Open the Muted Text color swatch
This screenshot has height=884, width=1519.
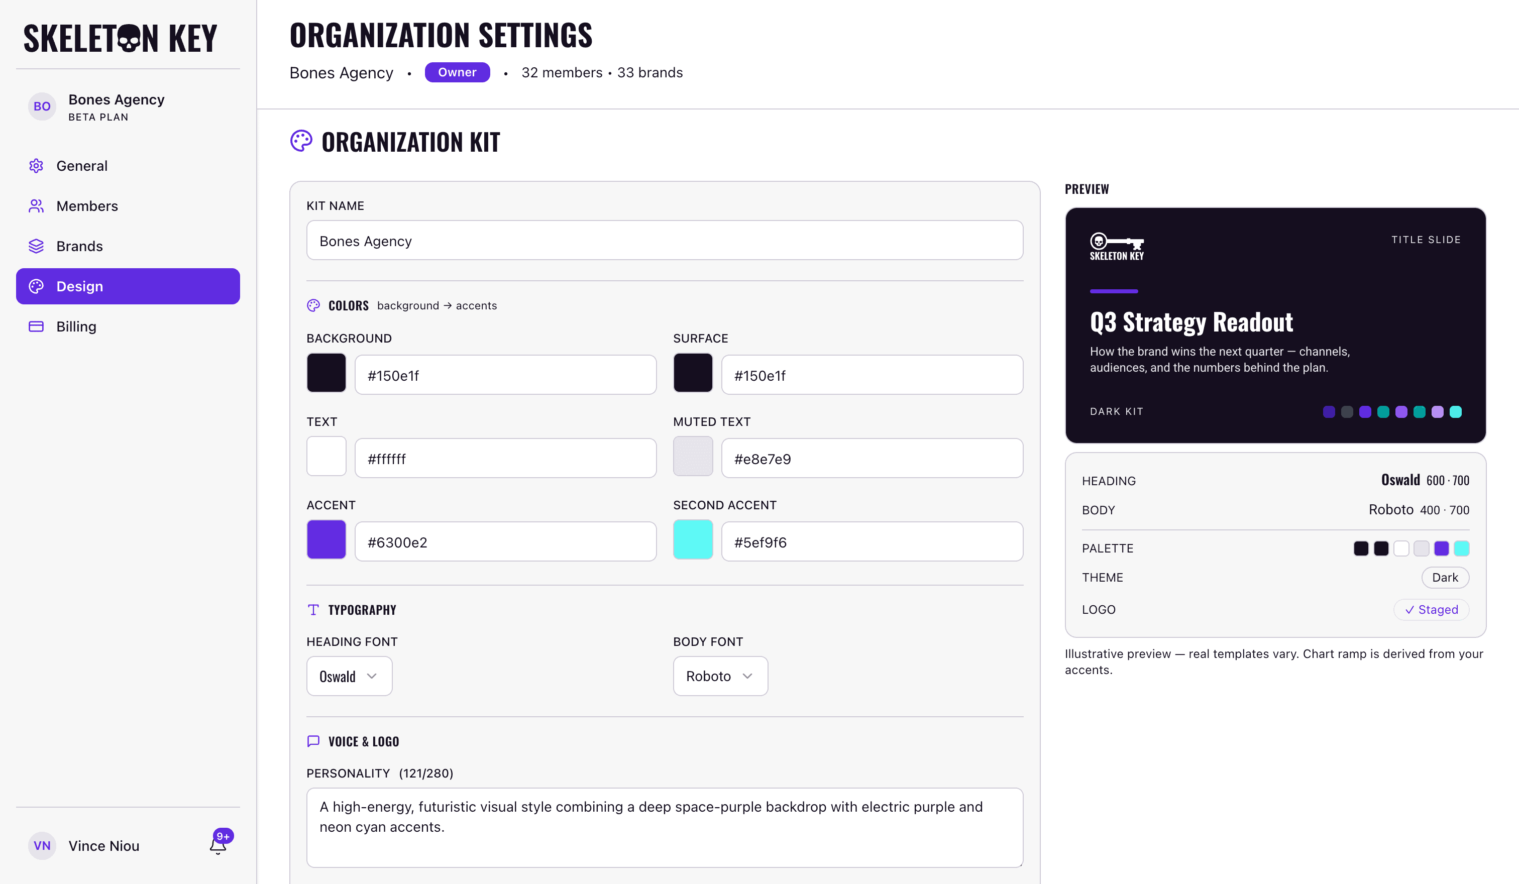tap(693, 456)
